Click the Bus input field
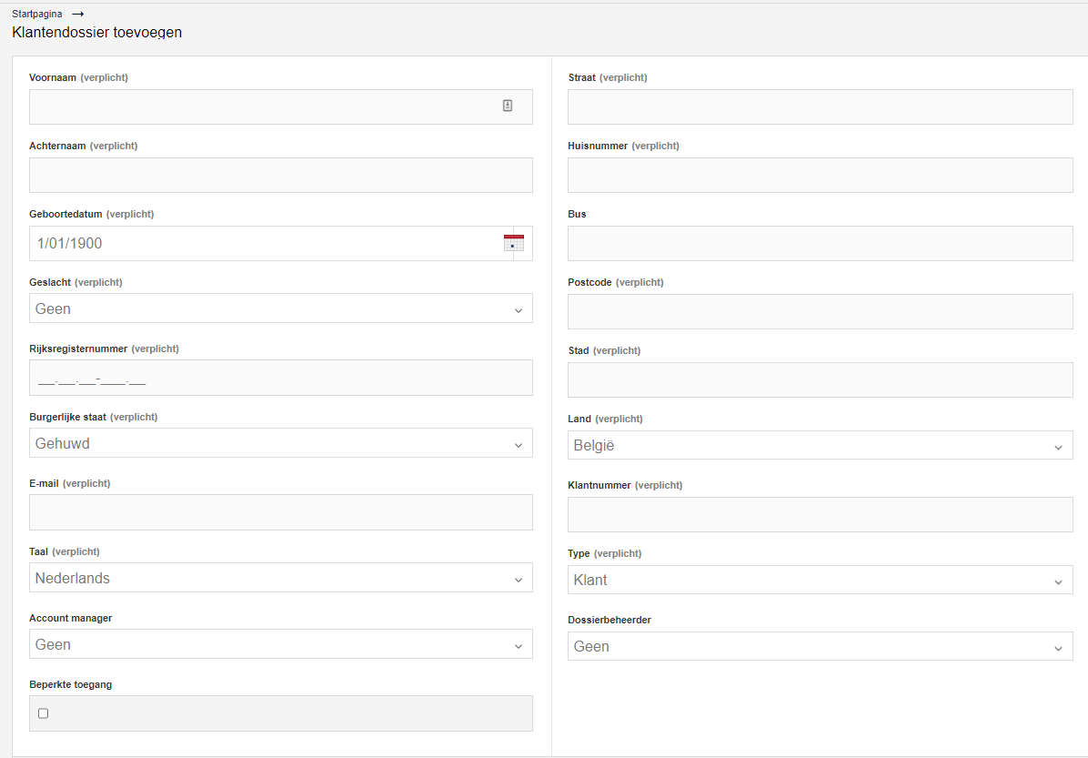This screenshot has height=758, width=1088. (x=820, y=243)
